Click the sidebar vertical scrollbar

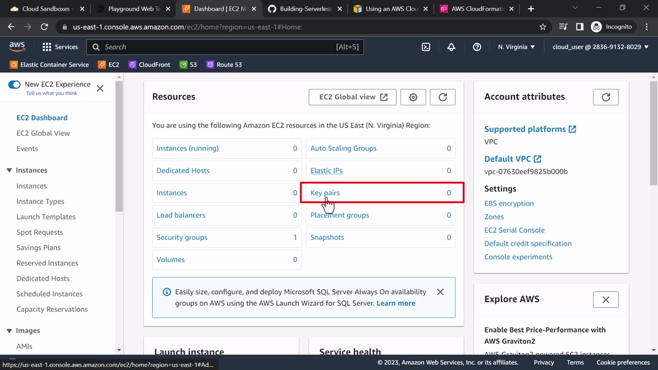pos(119,154)
